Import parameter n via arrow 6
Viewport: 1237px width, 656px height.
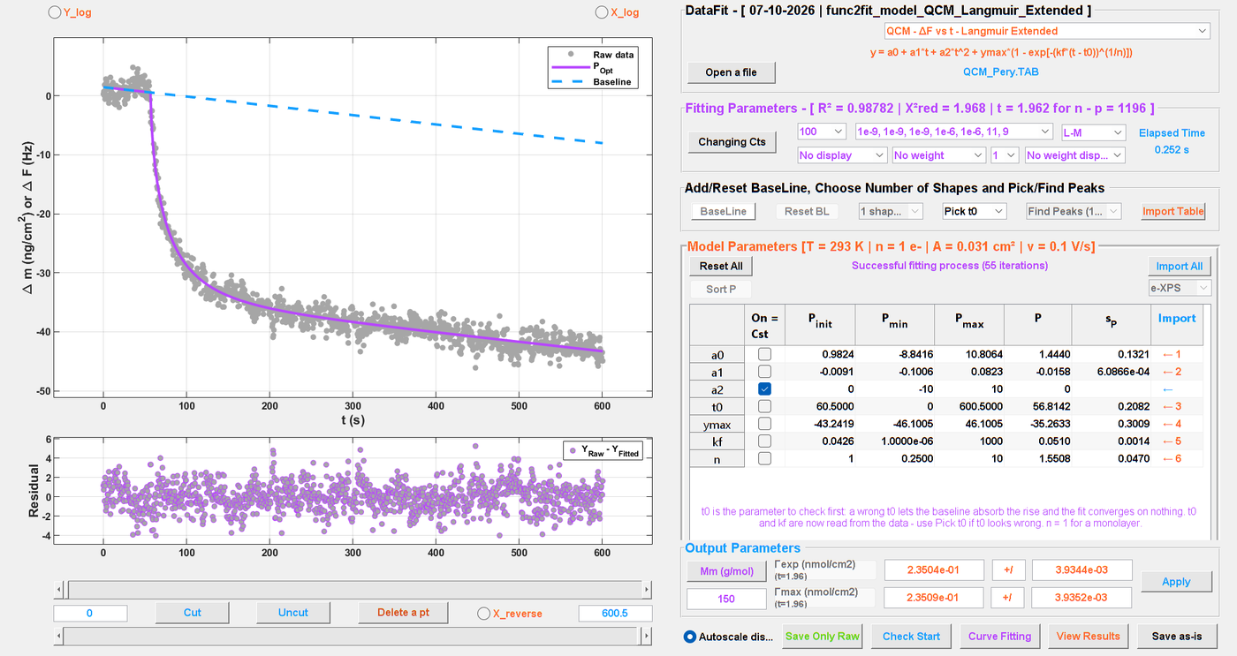pyautogui.click(x=1172, y=458)
